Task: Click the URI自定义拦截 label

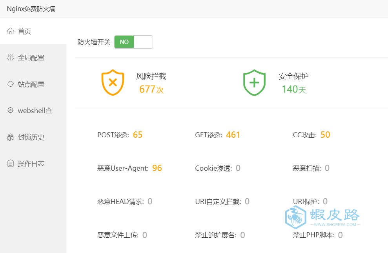Action: [x=218, y=202]
